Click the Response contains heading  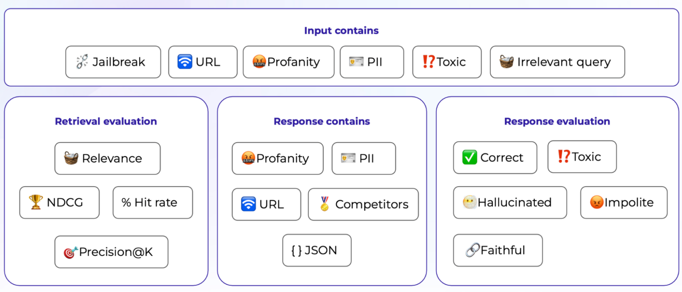[322, 122]
